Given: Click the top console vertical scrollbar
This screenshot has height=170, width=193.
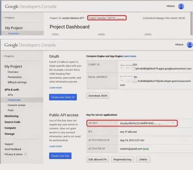Looking at the screenshot, I should tap(191, 23).
